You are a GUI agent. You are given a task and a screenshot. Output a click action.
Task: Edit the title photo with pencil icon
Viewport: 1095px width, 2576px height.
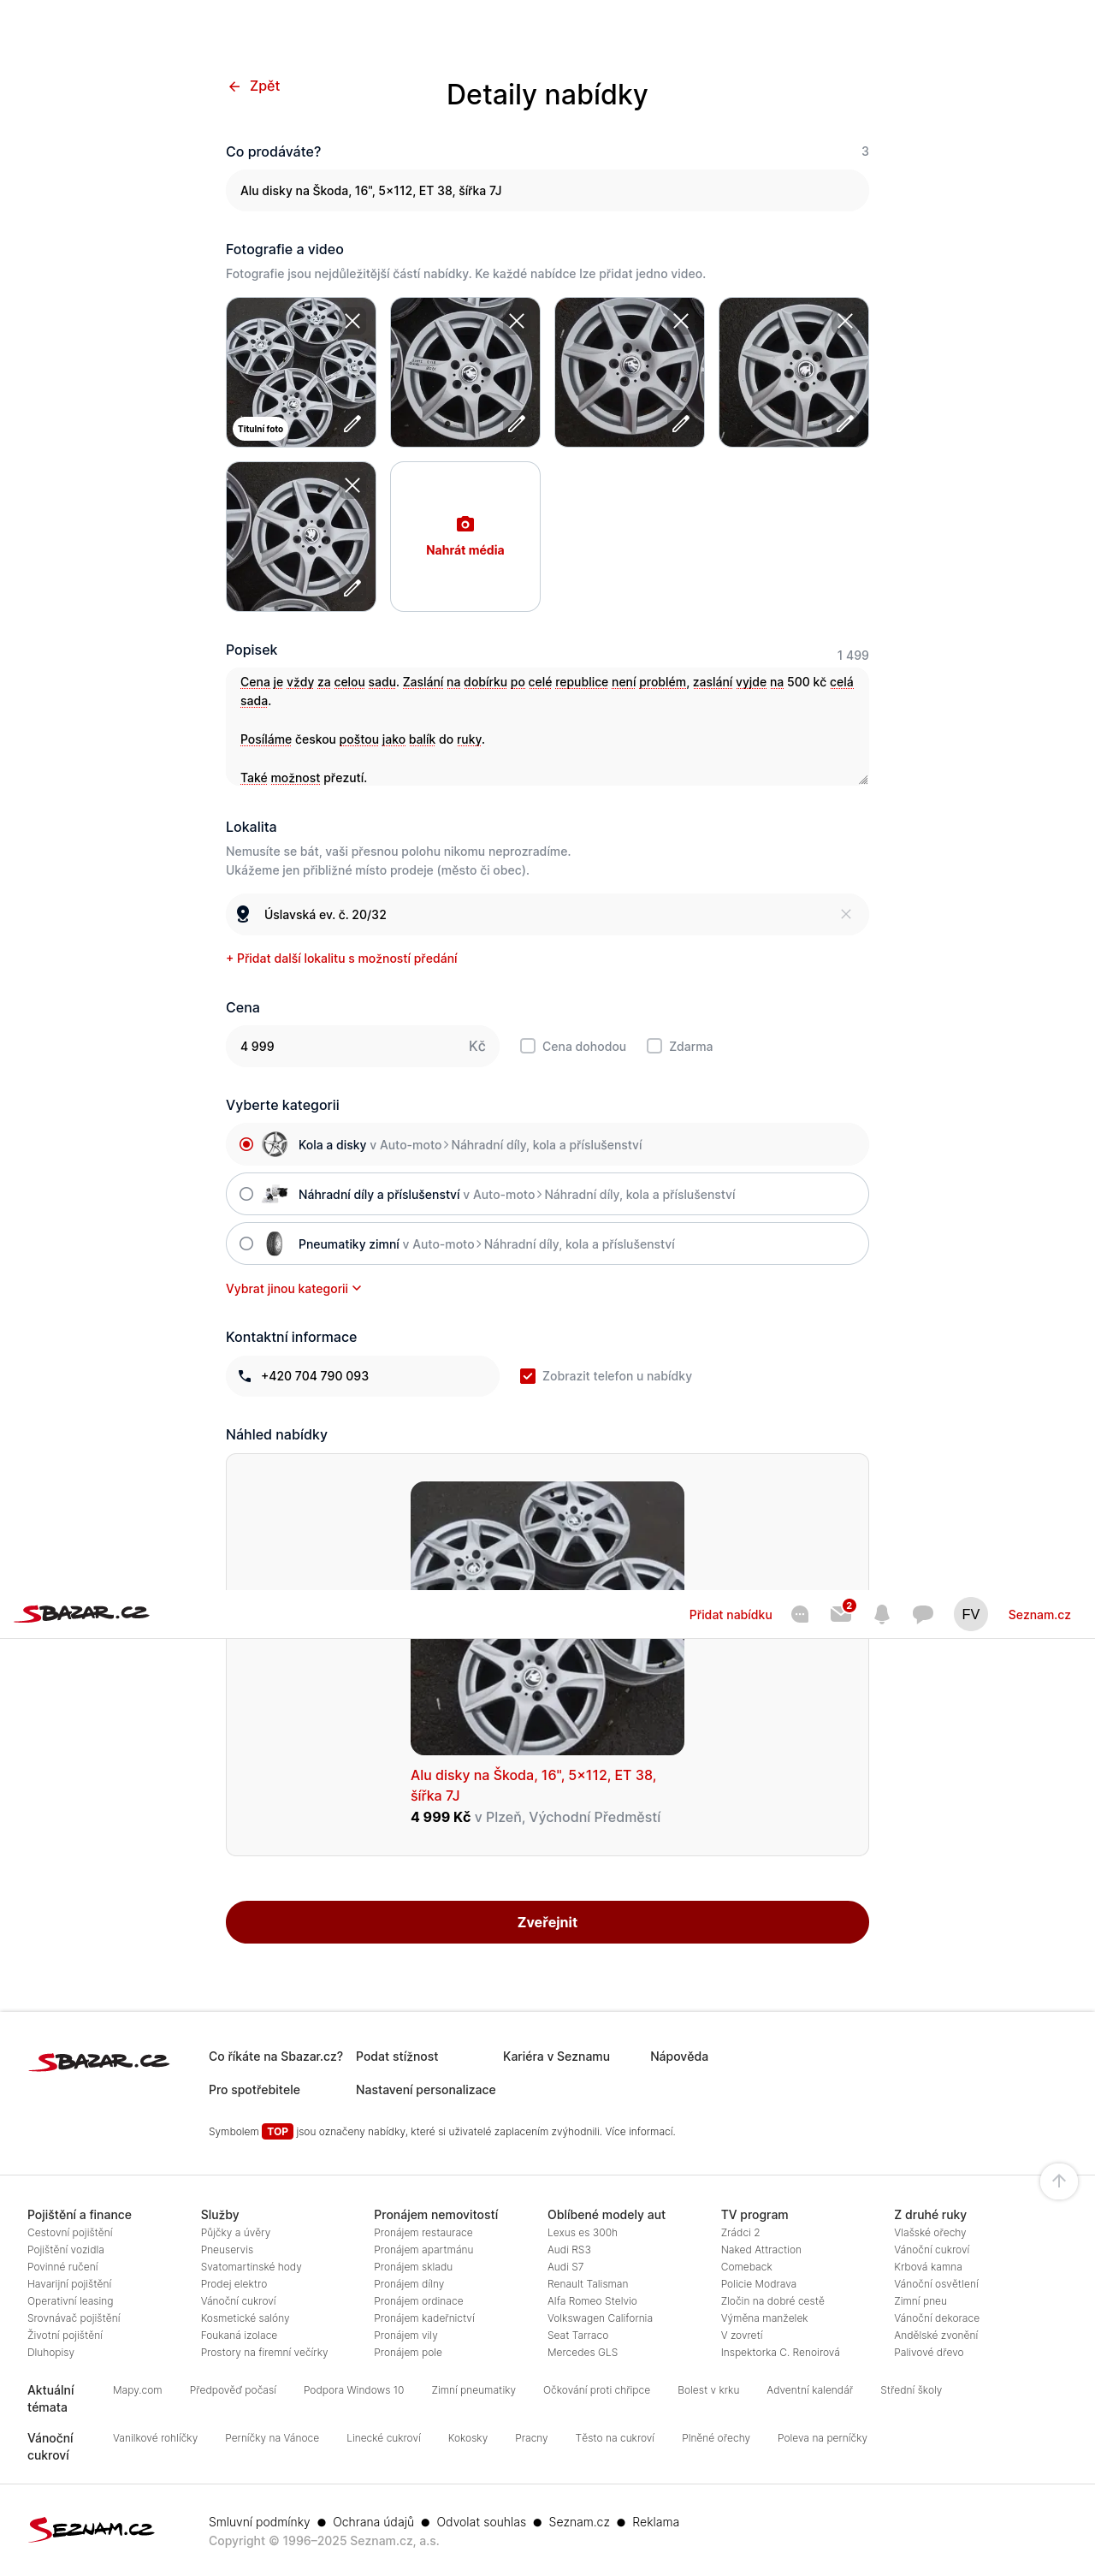(x=352, y=424)
